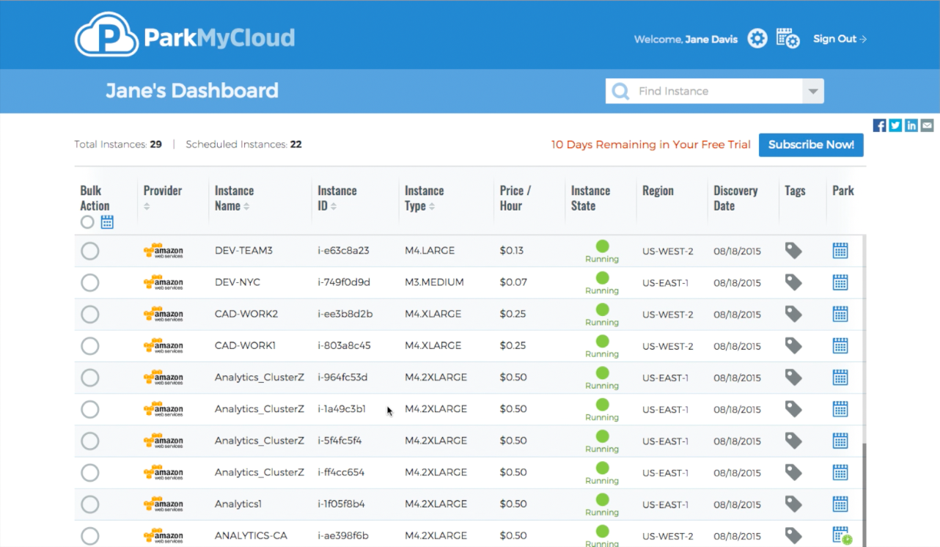
Task: Select the Analytics1 row radio button
Action: 89,504
